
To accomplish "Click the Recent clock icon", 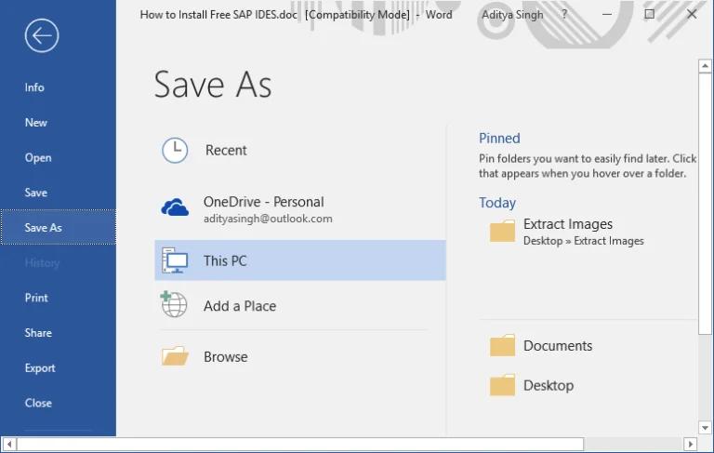I will 175,151.
